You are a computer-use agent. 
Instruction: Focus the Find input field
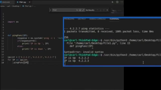click(64, 10)
